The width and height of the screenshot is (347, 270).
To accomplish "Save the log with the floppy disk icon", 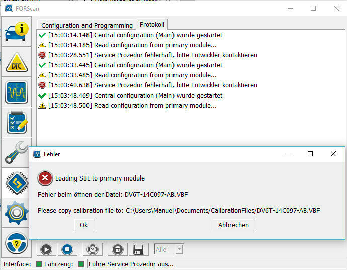I will coord(139,250).
